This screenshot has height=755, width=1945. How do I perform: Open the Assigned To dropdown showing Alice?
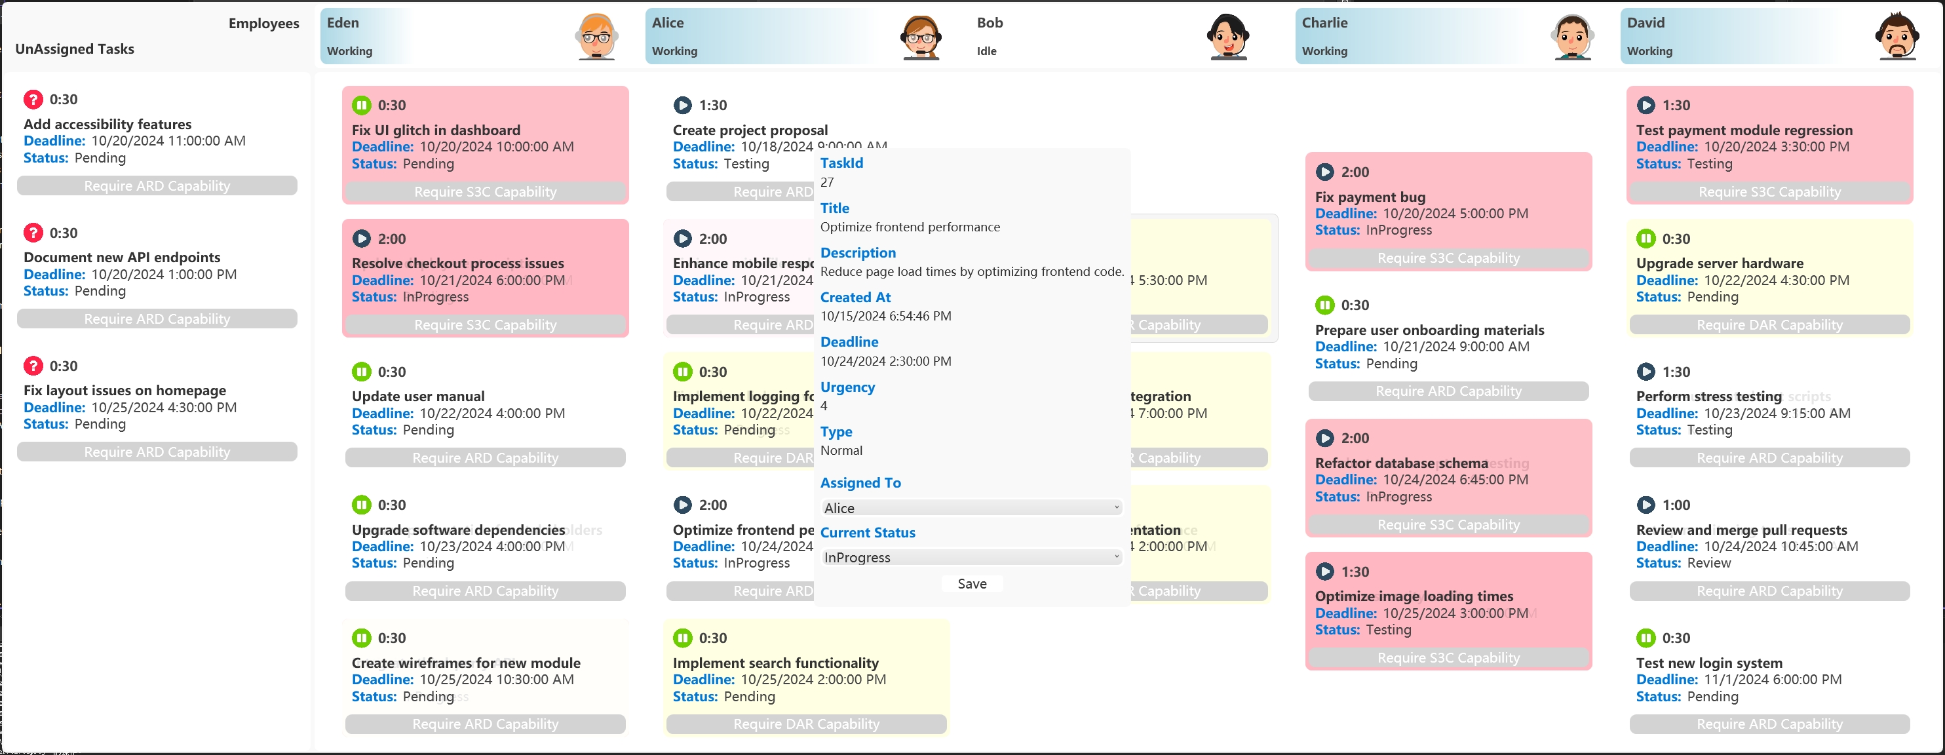[971, 508]
